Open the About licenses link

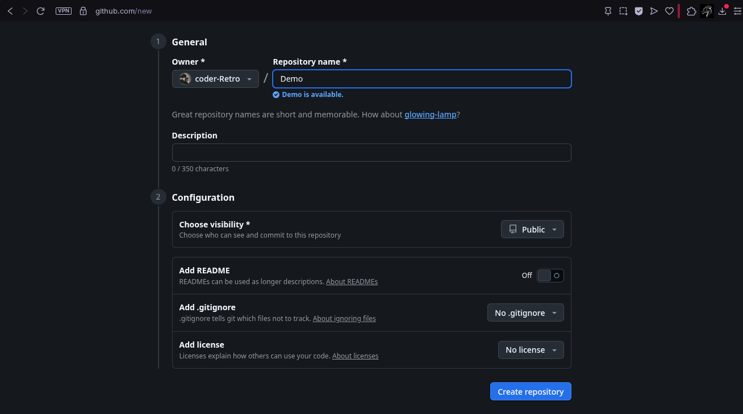355,356
